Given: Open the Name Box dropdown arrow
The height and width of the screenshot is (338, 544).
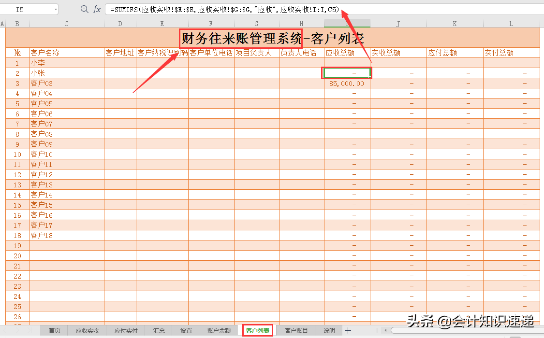Looking at the screenshot, I should (56, 8).
